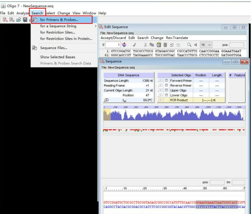This screenshot has height=214, width=251.
Task: Click the undo arrow icon in Edit Sequence
Action: click(x=172, y=45)
